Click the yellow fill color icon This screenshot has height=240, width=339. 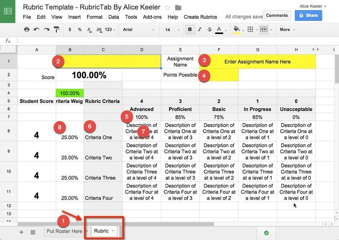coord(236,29)
